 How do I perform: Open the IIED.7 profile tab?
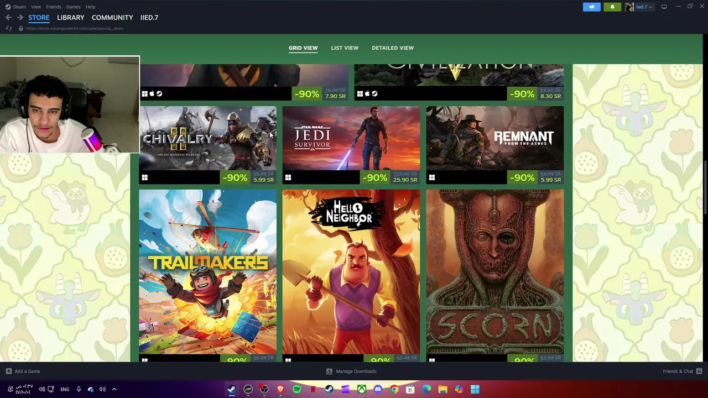coord(149,18)
